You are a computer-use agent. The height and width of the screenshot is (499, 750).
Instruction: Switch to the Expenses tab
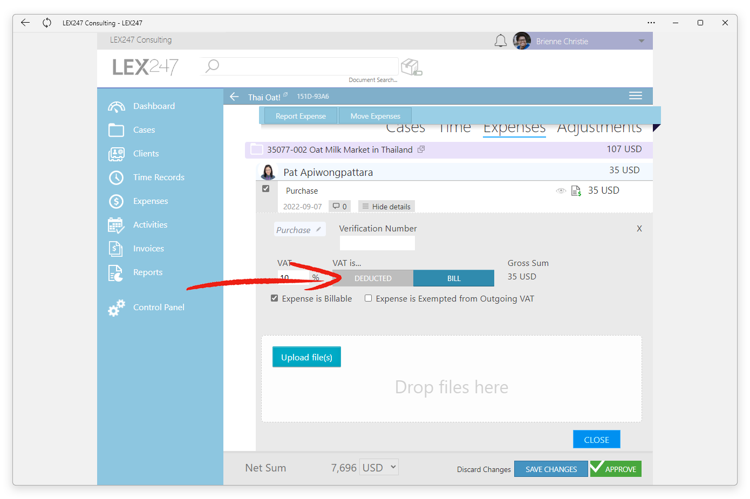pyautogui.click(x=514, y=128)
